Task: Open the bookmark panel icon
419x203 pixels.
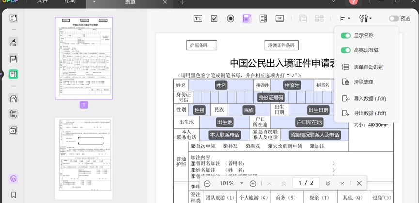Action: point(14,195)
